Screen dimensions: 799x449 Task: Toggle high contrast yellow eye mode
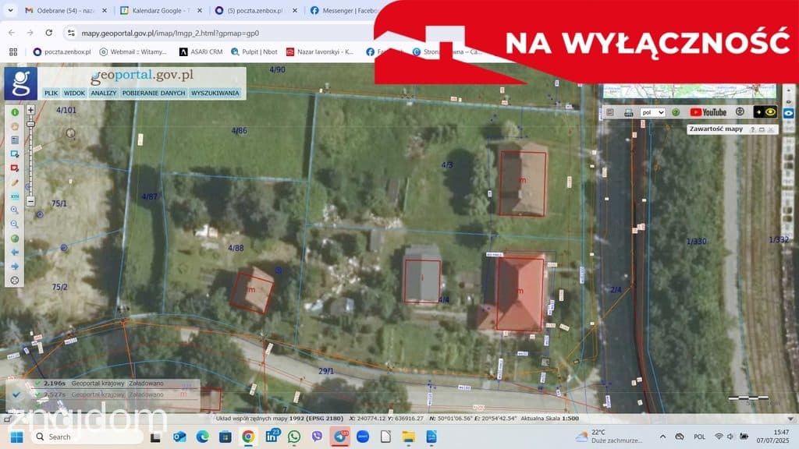tap(765, 112)
